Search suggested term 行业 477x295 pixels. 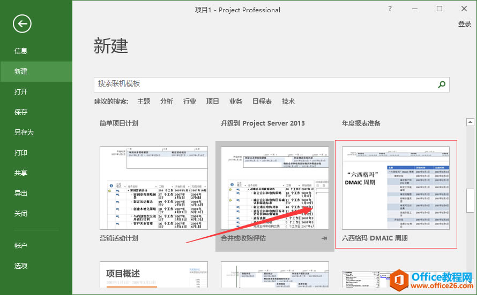(x=190, y=101)
